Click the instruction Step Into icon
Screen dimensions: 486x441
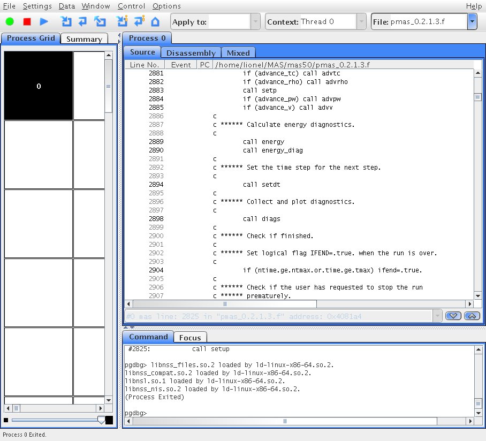pos(123,22)
